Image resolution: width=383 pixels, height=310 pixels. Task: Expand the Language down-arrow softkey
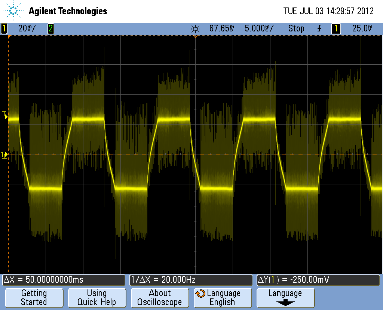[x=285, y=298]
